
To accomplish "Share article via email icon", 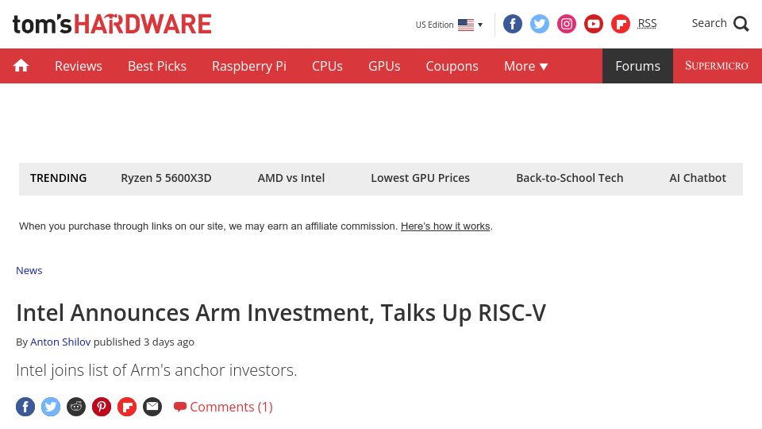I will (152, 407).
